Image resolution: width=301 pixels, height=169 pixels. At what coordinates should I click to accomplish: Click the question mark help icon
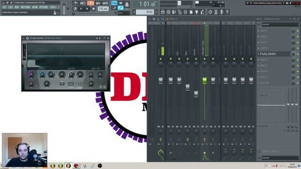coord(227,12)
